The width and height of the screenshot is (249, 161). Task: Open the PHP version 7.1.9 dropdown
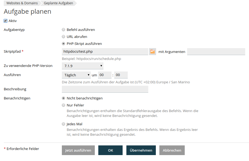(x=83, y=66)
